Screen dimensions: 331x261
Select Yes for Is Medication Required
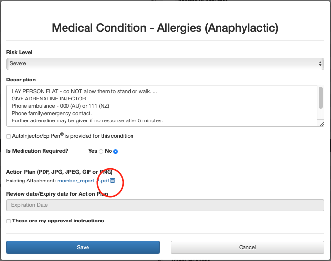click(101, 152)
